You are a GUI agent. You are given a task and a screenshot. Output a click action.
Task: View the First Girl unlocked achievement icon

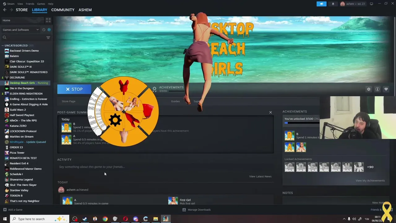click(x=301, y=147)
